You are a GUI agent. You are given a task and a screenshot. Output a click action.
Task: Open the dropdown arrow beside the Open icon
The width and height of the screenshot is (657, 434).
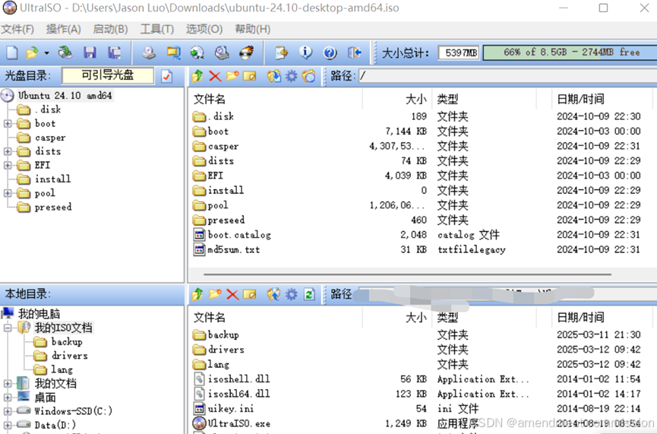46,53
